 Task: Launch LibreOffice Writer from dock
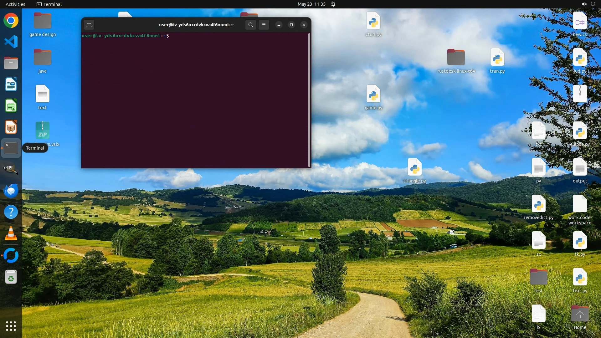(x=11, y=84)
